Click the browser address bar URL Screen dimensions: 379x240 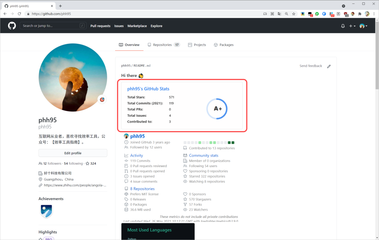51,14
